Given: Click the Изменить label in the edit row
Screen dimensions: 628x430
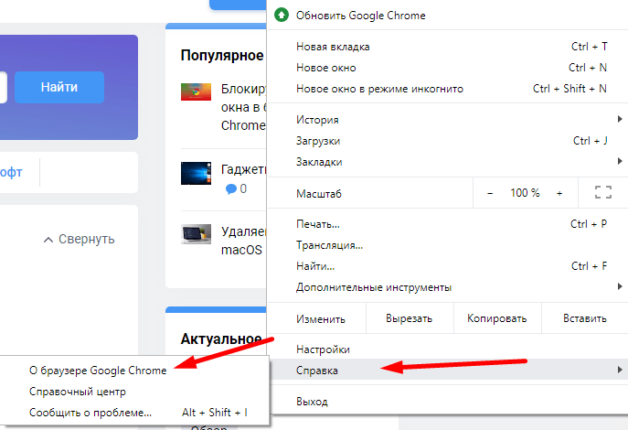Looking at the screenshot, I should pos(321,319).
